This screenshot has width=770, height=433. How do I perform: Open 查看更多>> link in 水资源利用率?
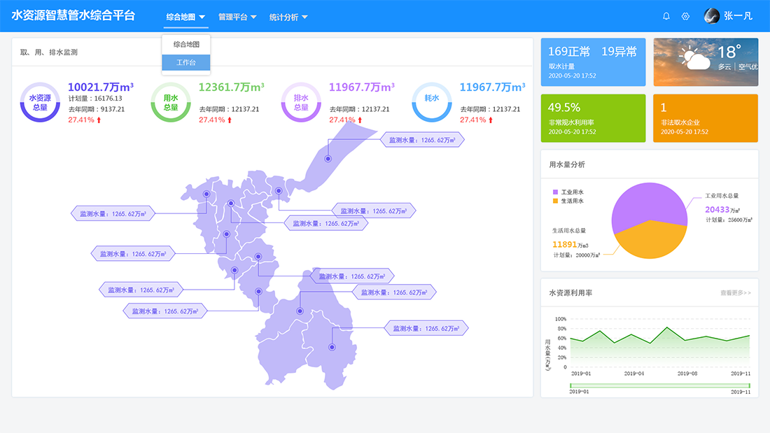coord(735,293)
